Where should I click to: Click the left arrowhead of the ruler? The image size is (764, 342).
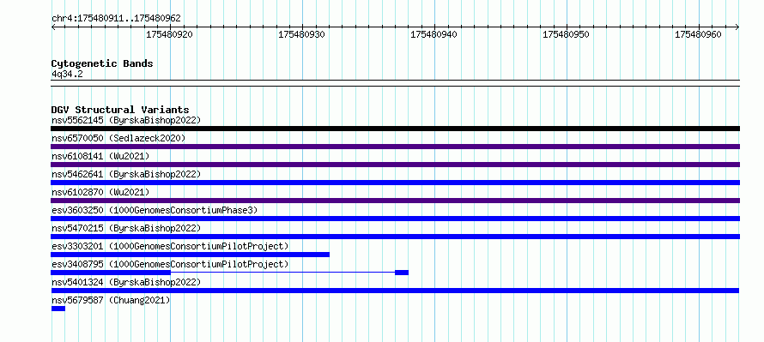click(53, 27)
